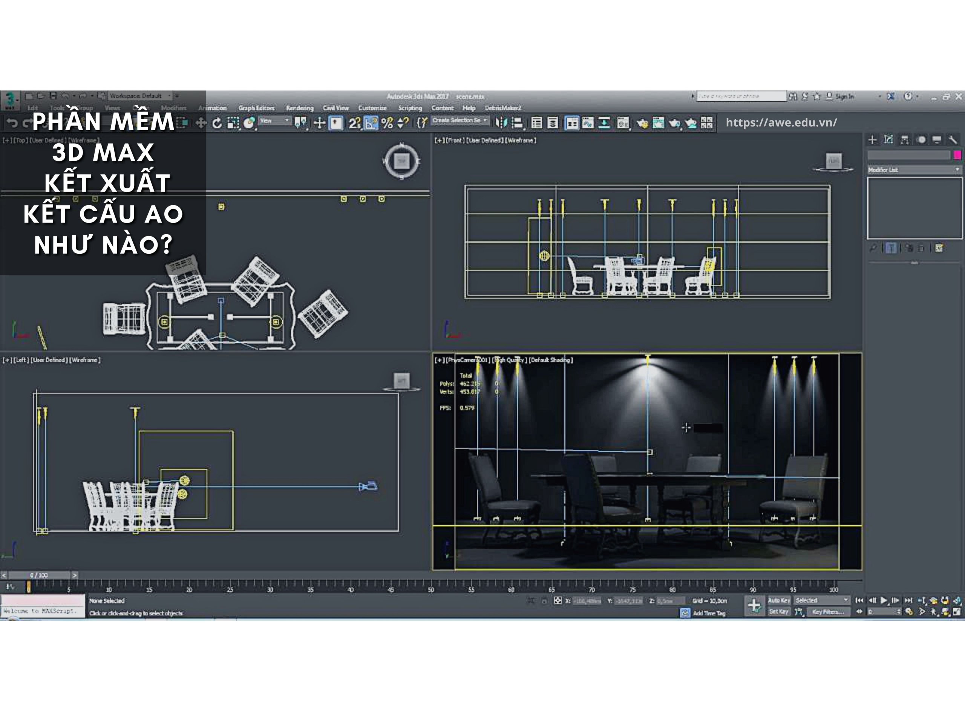Click the Select and Manipulate crosshair icon
This screenshot has width=965, height=724.
point(319,123)
